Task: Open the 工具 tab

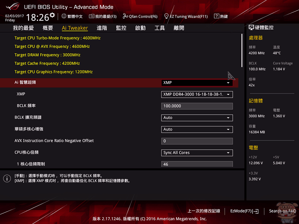Action: click(x=160, y=28)
